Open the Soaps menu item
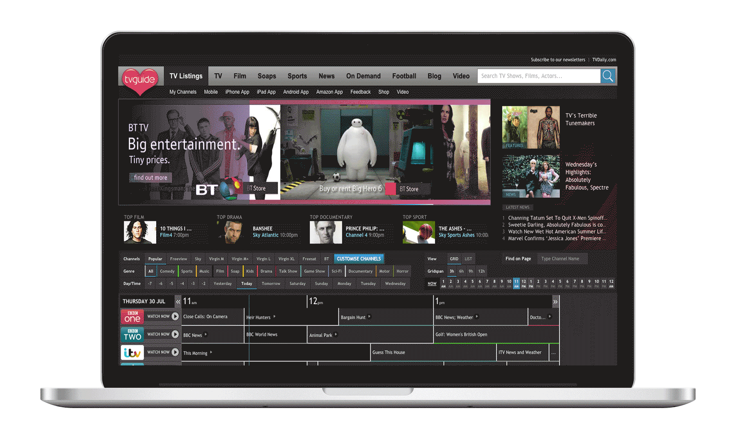Screen dimensions: 736x442 coord(267,76)
